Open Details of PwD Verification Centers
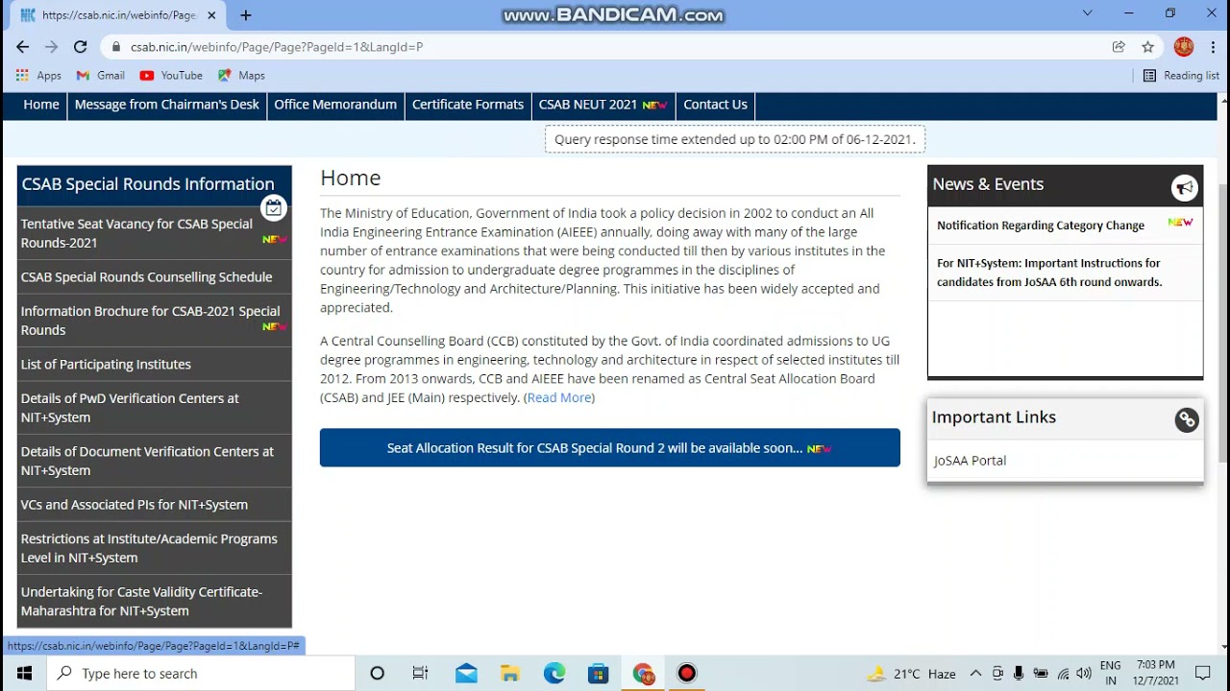This screenshot has height=691, width=1230. tap(154, 408)
